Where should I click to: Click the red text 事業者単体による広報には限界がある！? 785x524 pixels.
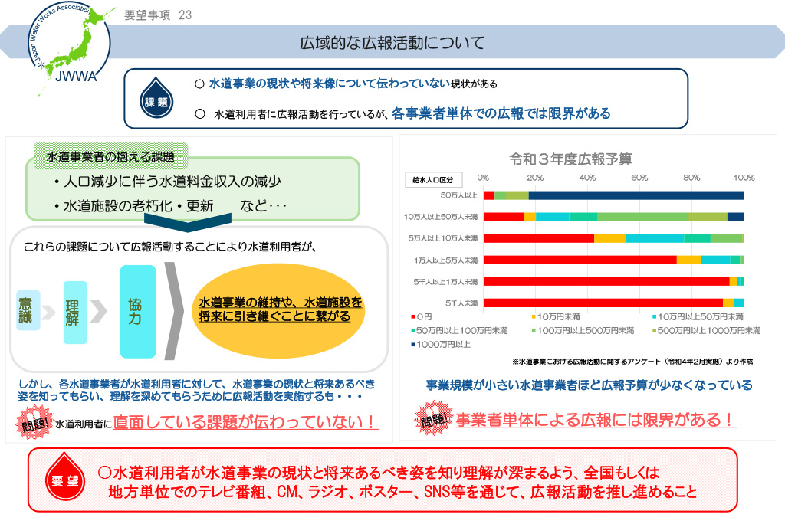[x=596, y=419]
